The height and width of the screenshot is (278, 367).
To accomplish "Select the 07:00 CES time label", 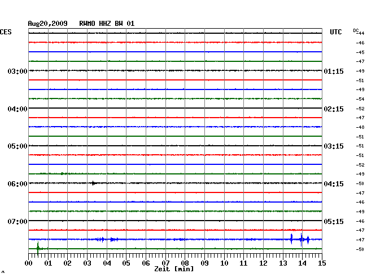I will (18, 221).
